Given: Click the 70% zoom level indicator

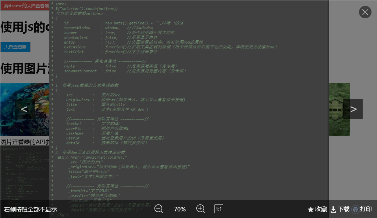Looking at the screenshot, I should (x=180, y=209).
